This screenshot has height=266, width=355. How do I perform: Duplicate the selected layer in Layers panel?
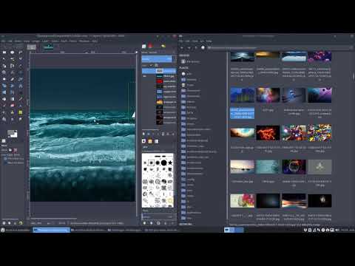pos(163,134)
